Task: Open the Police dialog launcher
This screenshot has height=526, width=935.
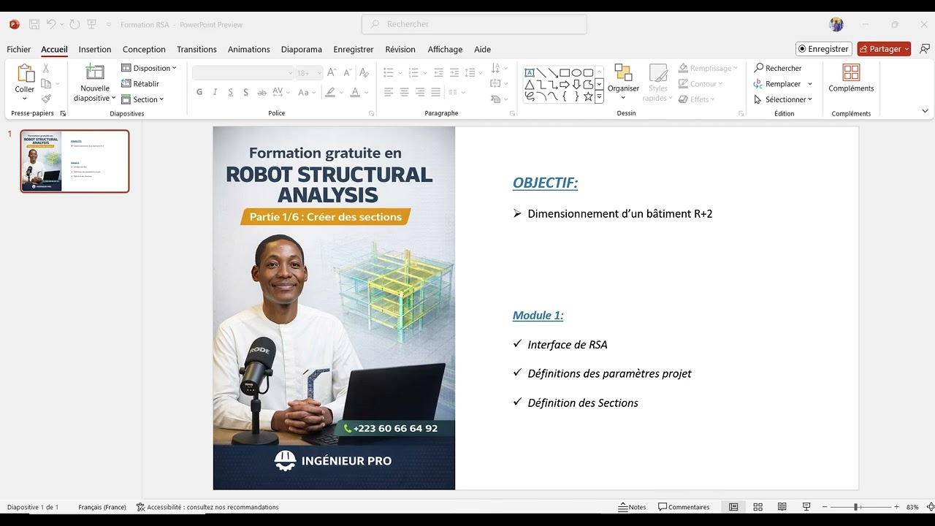Action: [371, 113]
